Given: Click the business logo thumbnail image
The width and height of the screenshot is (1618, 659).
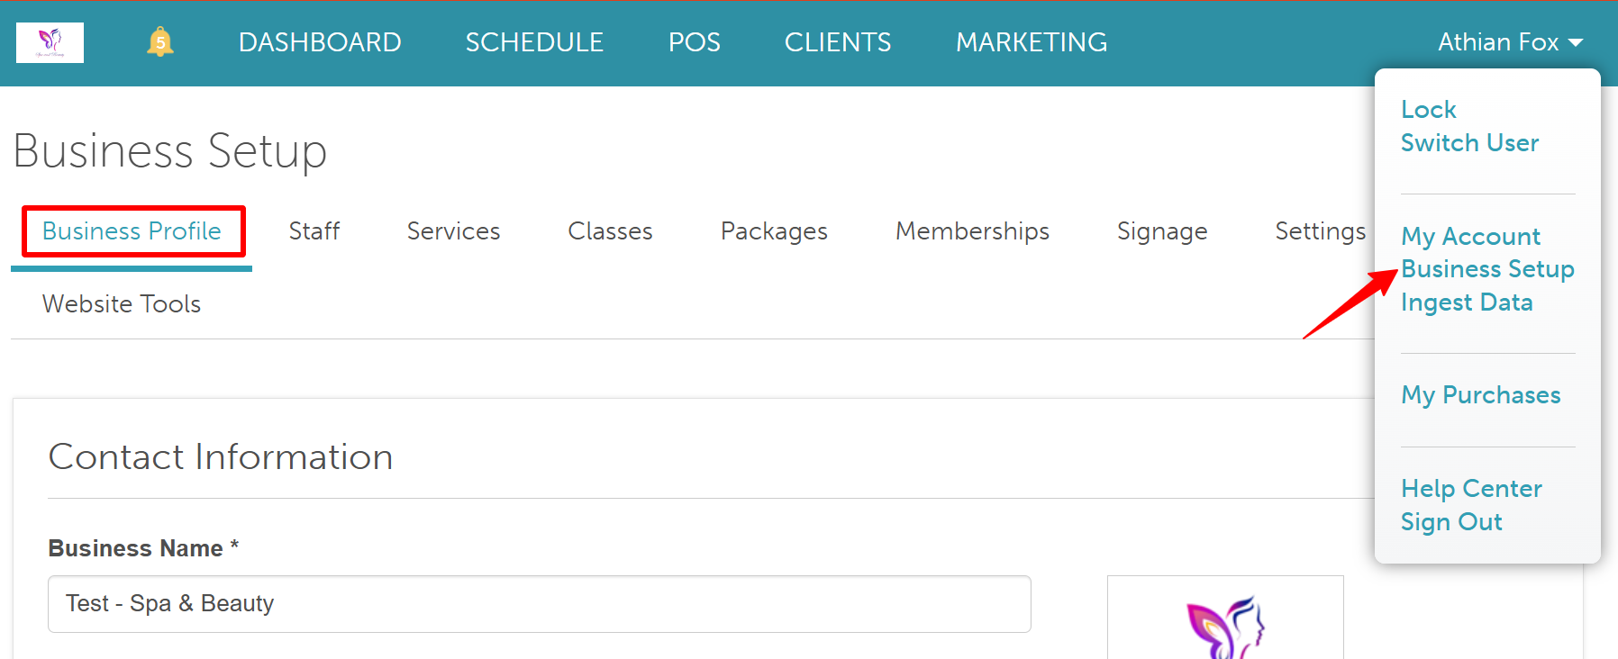Looking at the screenshot, I should point(1225,618).
